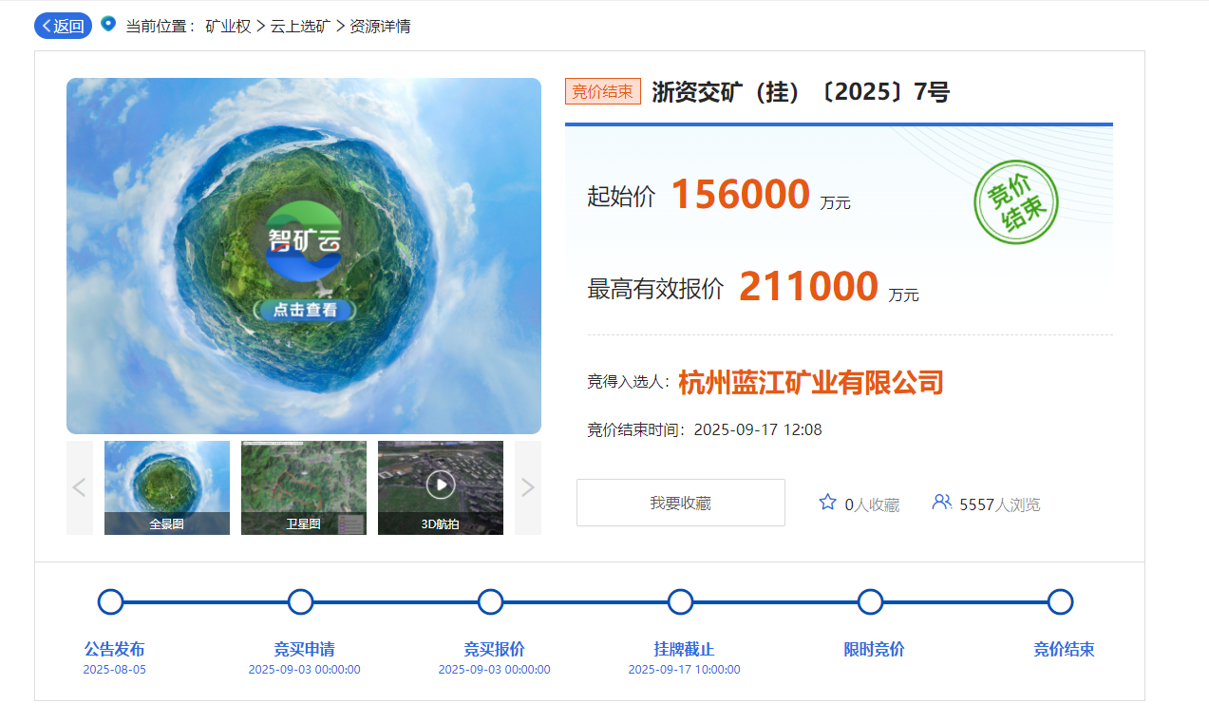Show previous thumbnails with left arrow
The image size is (1209, 704).
click(80, 487)
